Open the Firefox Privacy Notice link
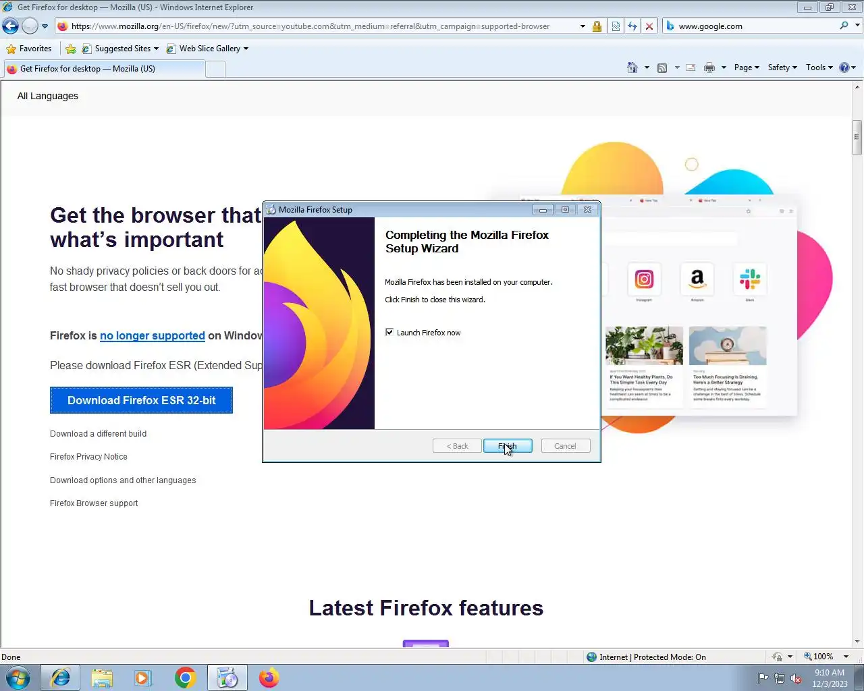 (x=88, y=457)
